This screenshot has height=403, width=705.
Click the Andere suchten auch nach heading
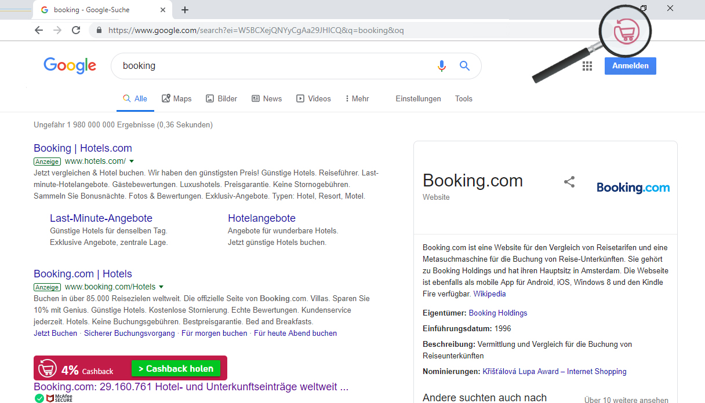[x=485, y=398]
